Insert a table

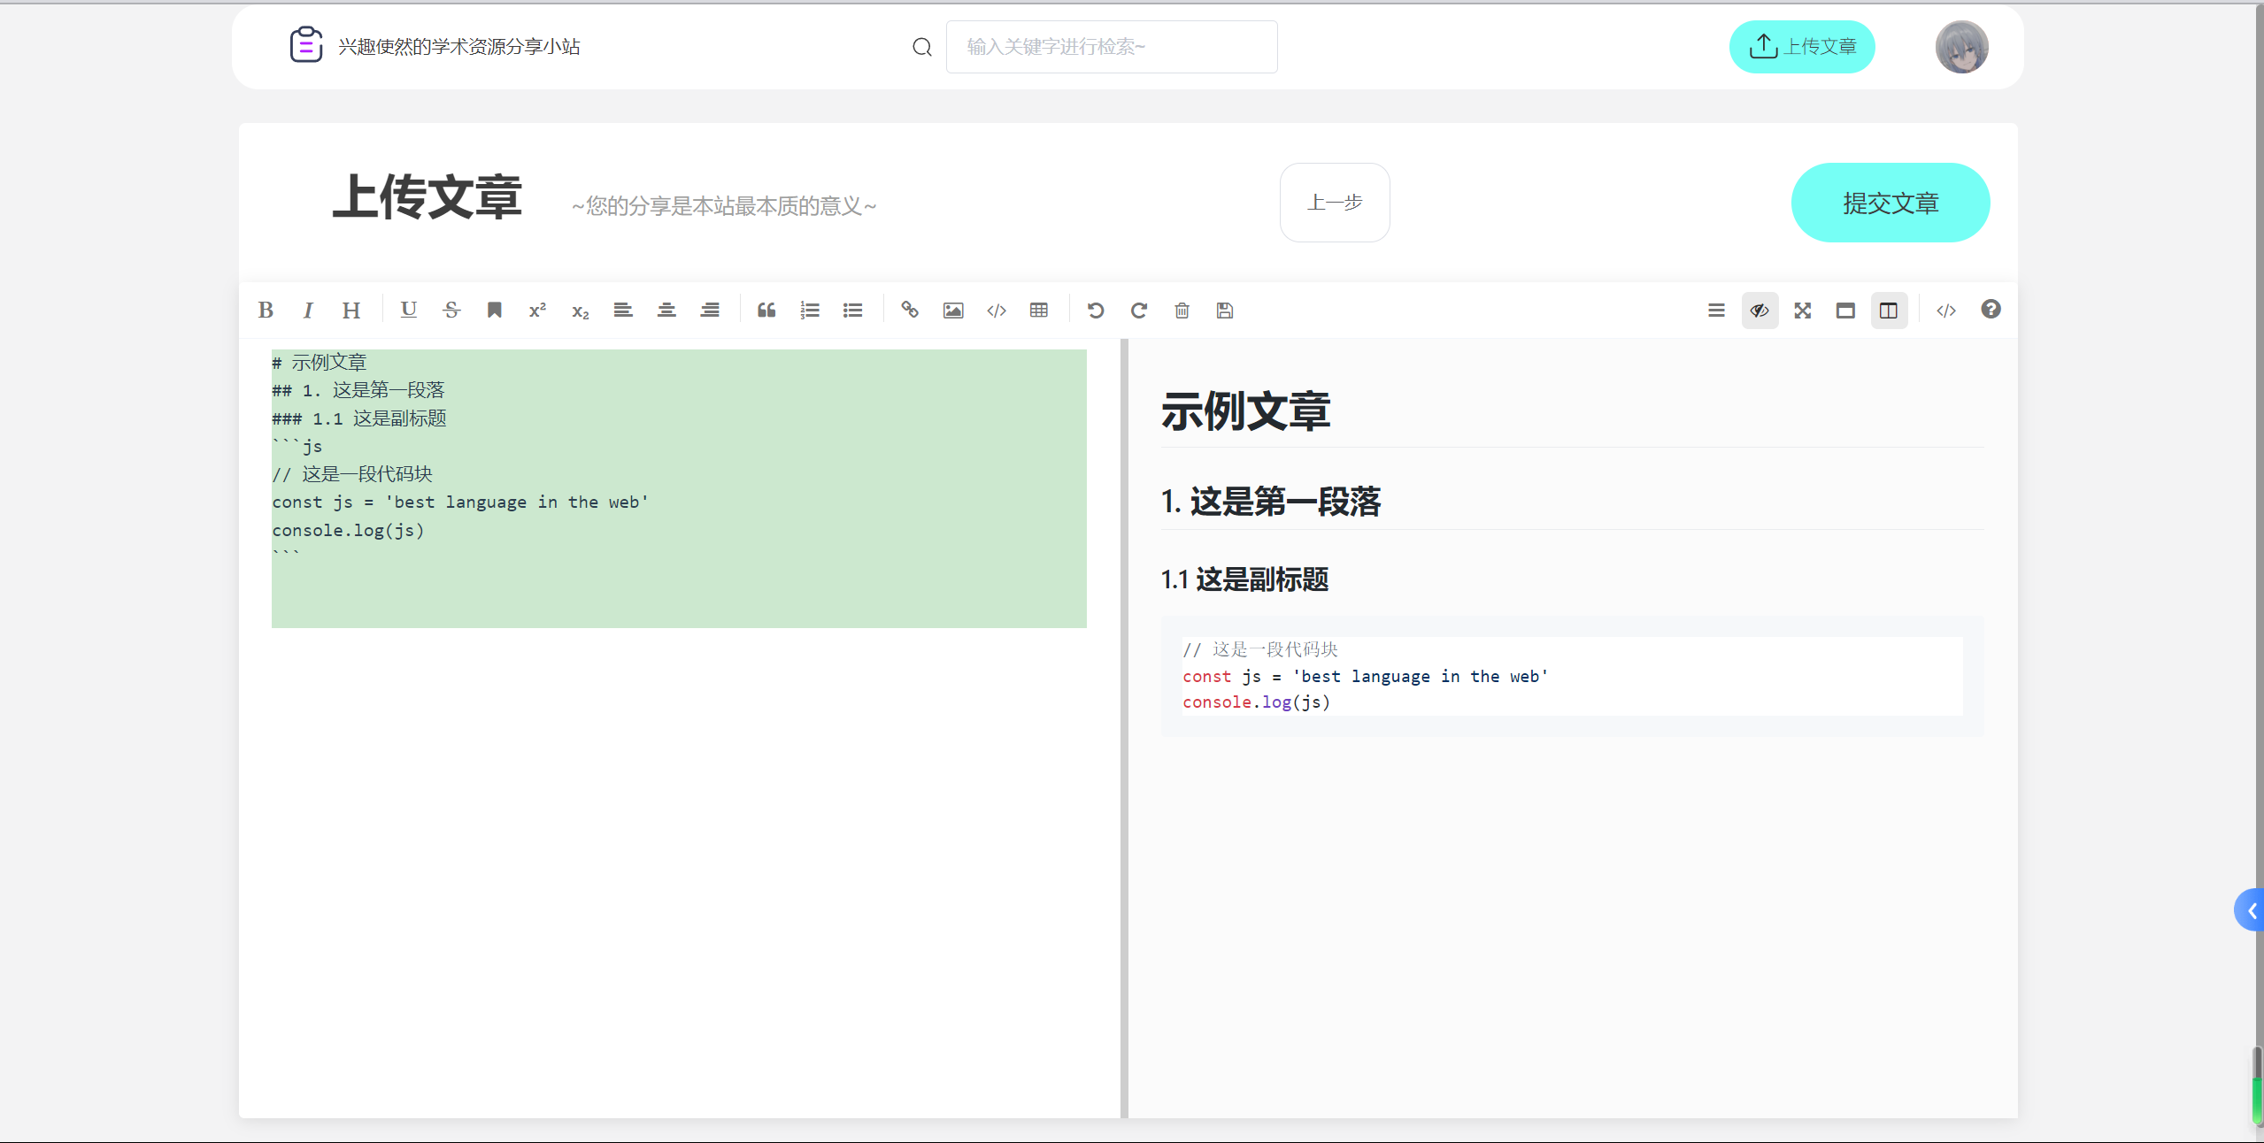[x=1039, y=311]
